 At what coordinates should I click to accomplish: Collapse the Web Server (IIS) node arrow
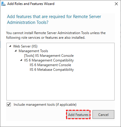(10, 46)
